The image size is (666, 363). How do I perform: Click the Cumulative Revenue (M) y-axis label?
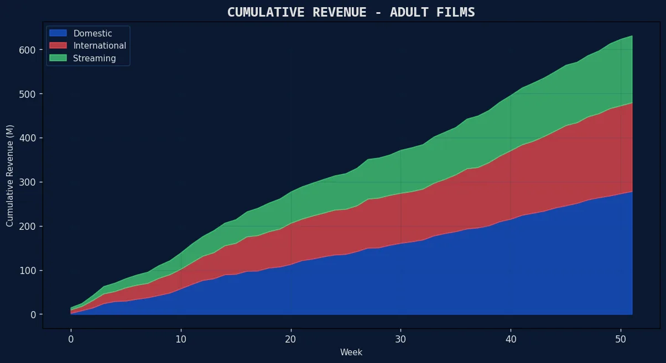(x=9, y=176)
